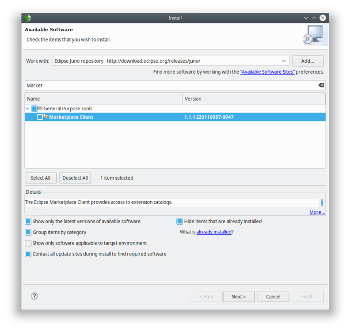The width and height of the screenshot is (350, 331).
Task: Toggle Hide items that are already installed
Action: click(x=179, y=222)
